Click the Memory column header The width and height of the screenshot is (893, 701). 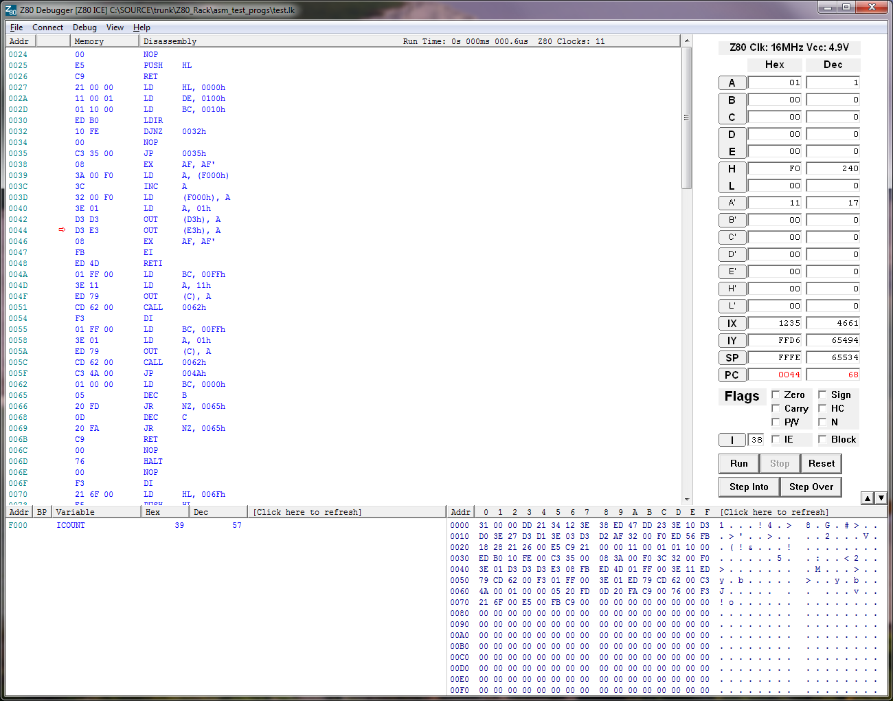tap(104, 41)
